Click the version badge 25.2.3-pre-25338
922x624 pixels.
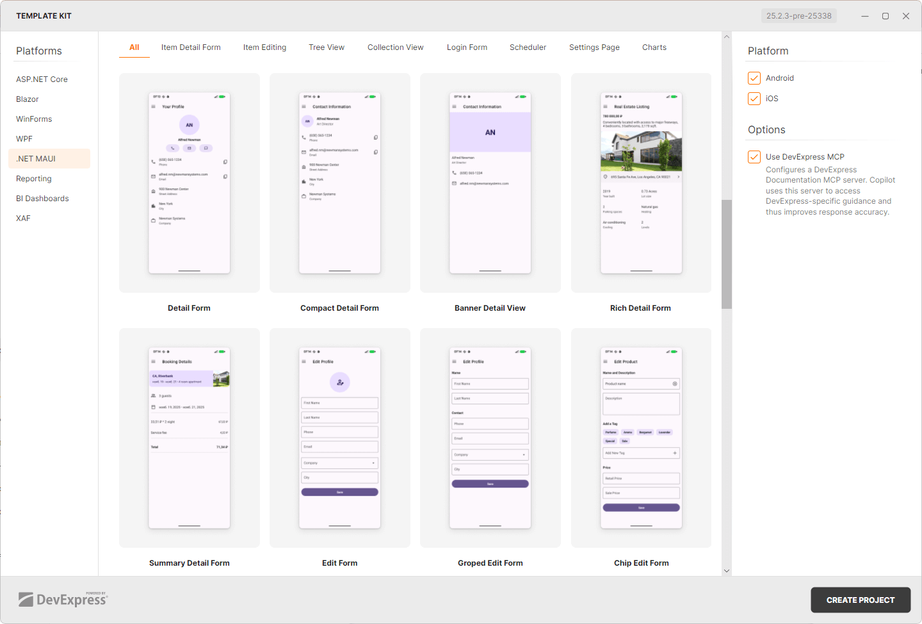[x=798, y=15]
